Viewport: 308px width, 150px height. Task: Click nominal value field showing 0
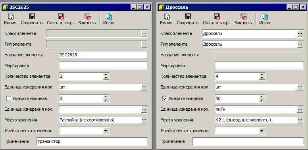tap(81, 98)
